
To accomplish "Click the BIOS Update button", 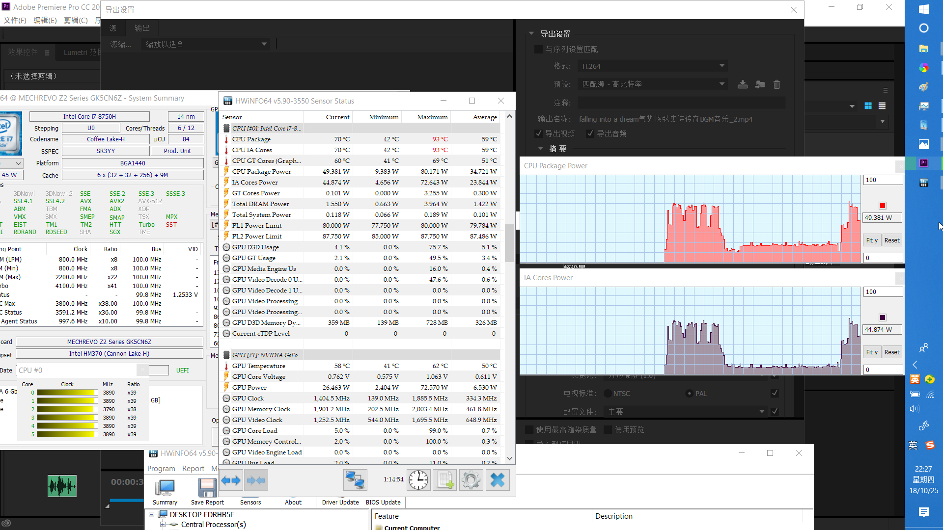I will point(383,503).
